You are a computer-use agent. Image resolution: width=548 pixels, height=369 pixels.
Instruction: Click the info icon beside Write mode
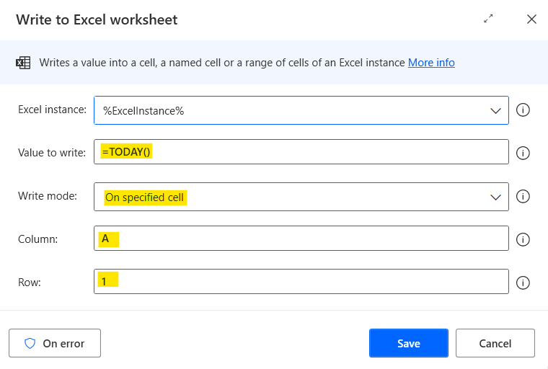524,196
